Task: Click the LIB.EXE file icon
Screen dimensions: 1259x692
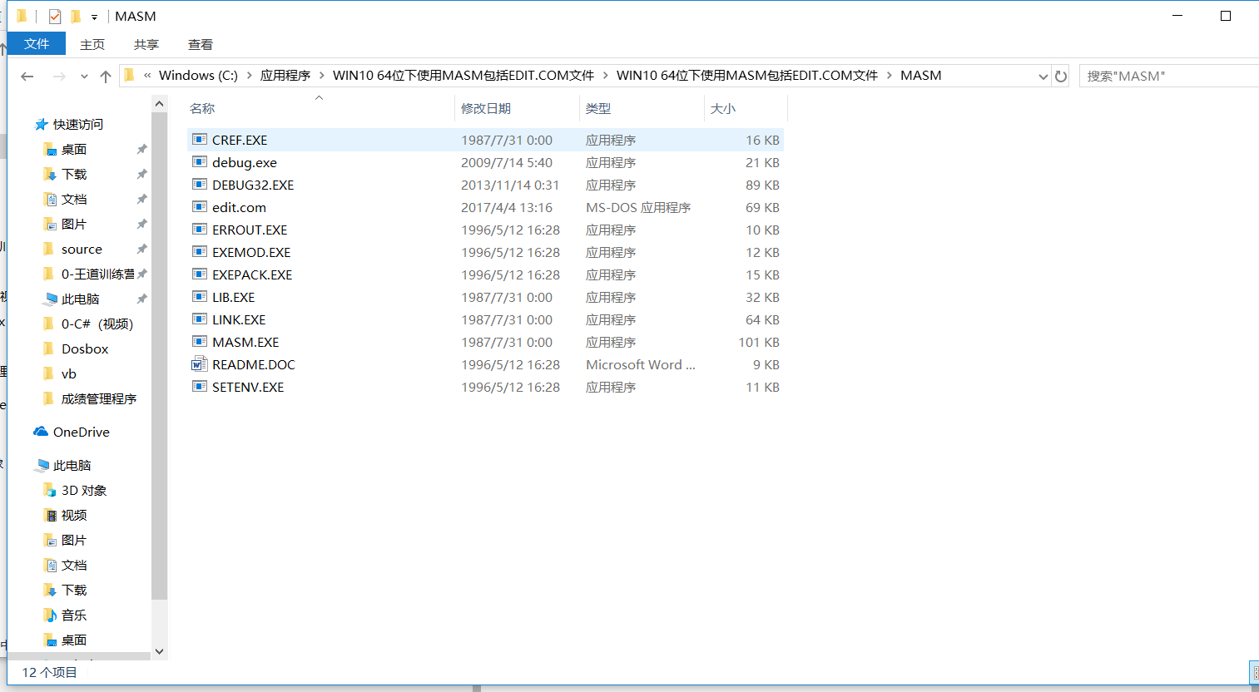Action: coord(200,297)
